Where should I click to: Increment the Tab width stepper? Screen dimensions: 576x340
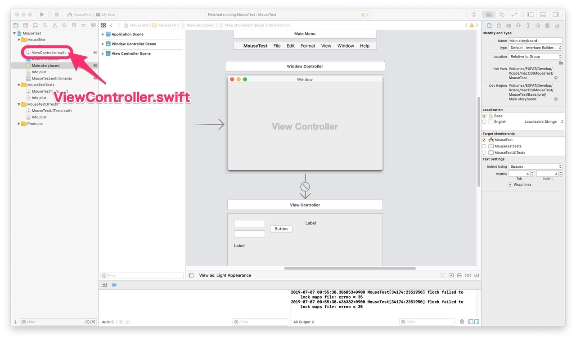(532, 173)
